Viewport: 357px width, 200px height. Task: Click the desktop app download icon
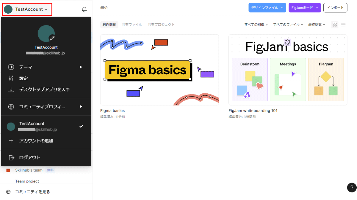11,89
